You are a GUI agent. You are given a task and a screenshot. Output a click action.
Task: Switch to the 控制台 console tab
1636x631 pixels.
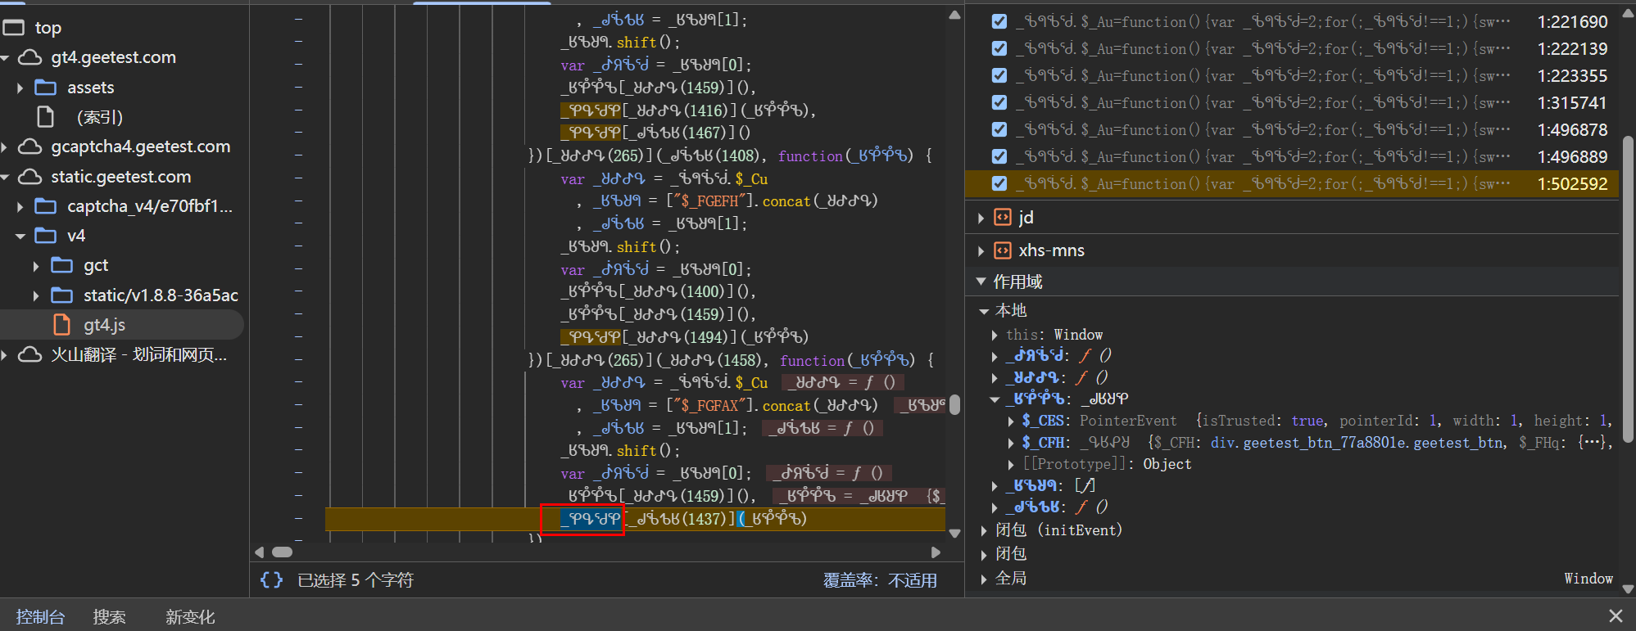point(40,616)
